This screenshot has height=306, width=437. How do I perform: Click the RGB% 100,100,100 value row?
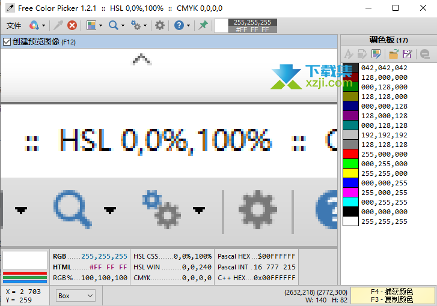click(x=90, y=278)
